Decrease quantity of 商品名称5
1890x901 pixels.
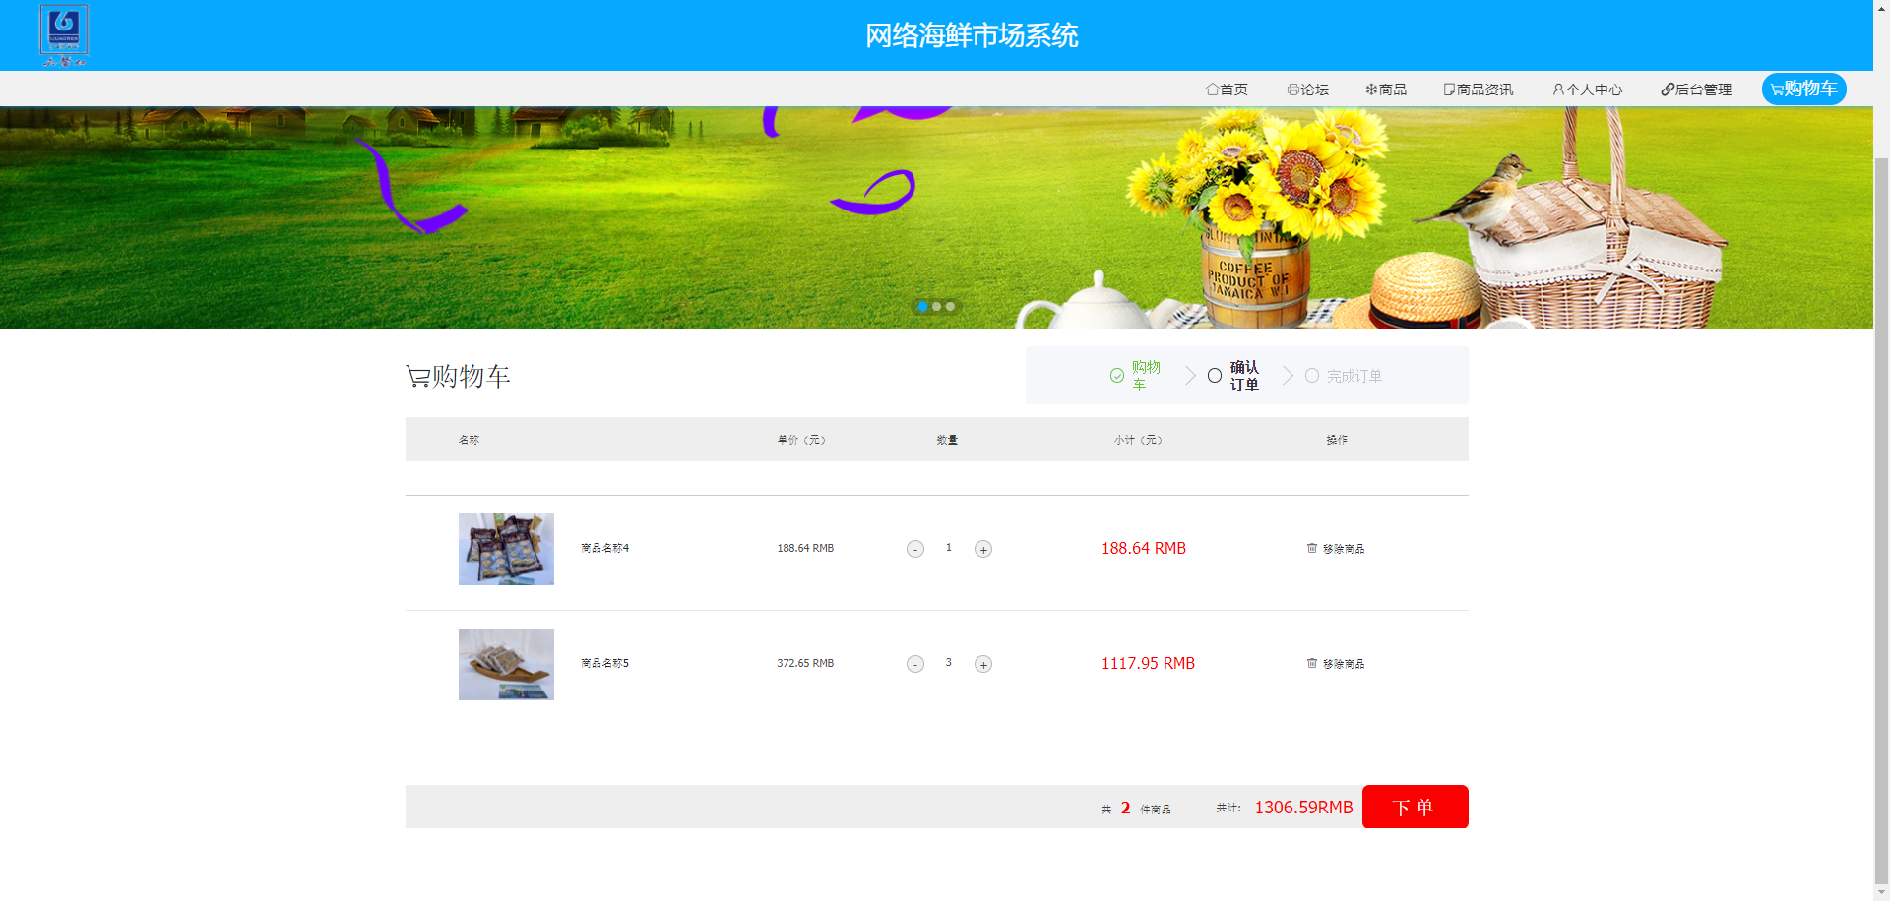tap(915, 664)
